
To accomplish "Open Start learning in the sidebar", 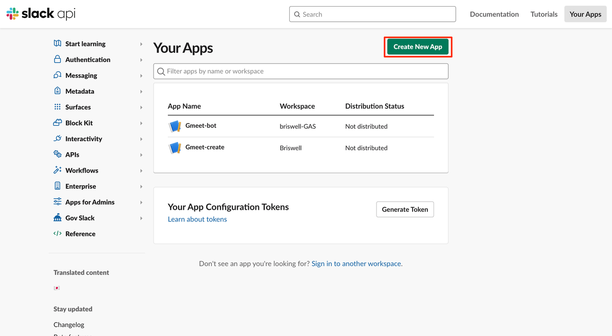I will pyautogui.click(x=86, y=44).
